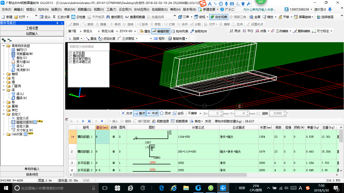344x193 pixels.
Task: Check the 旋转 rotation checkbox
Action: (x=259, y=113)
